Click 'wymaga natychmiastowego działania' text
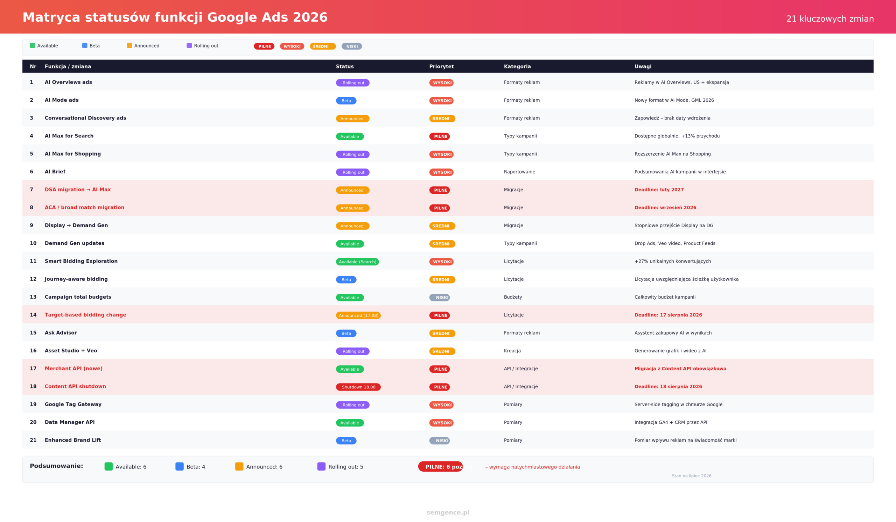Viewport: 896px width, 522px height. click(534, 467)
